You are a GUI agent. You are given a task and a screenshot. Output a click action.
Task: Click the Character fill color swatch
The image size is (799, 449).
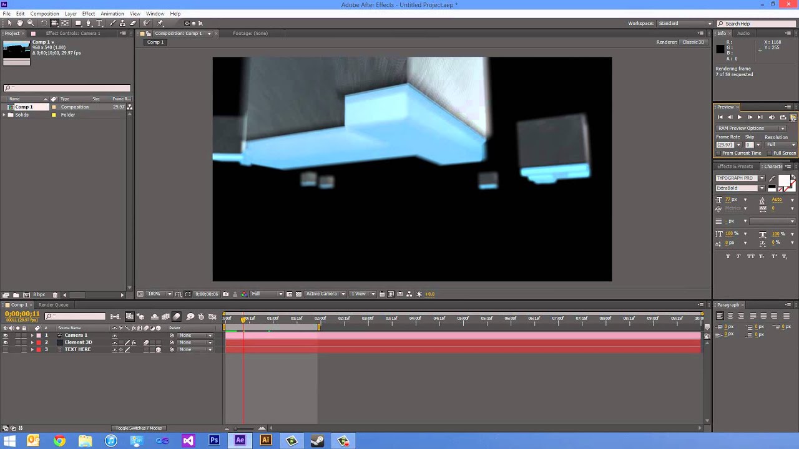point(783,180)
